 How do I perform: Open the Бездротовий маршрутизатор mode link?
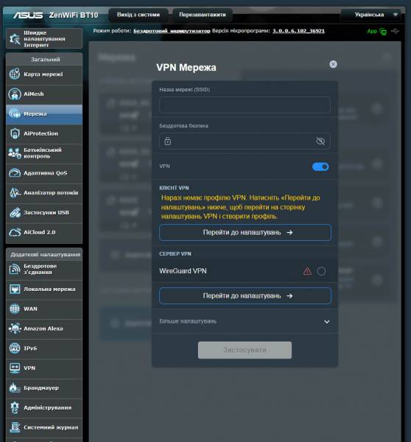point(172,31)
